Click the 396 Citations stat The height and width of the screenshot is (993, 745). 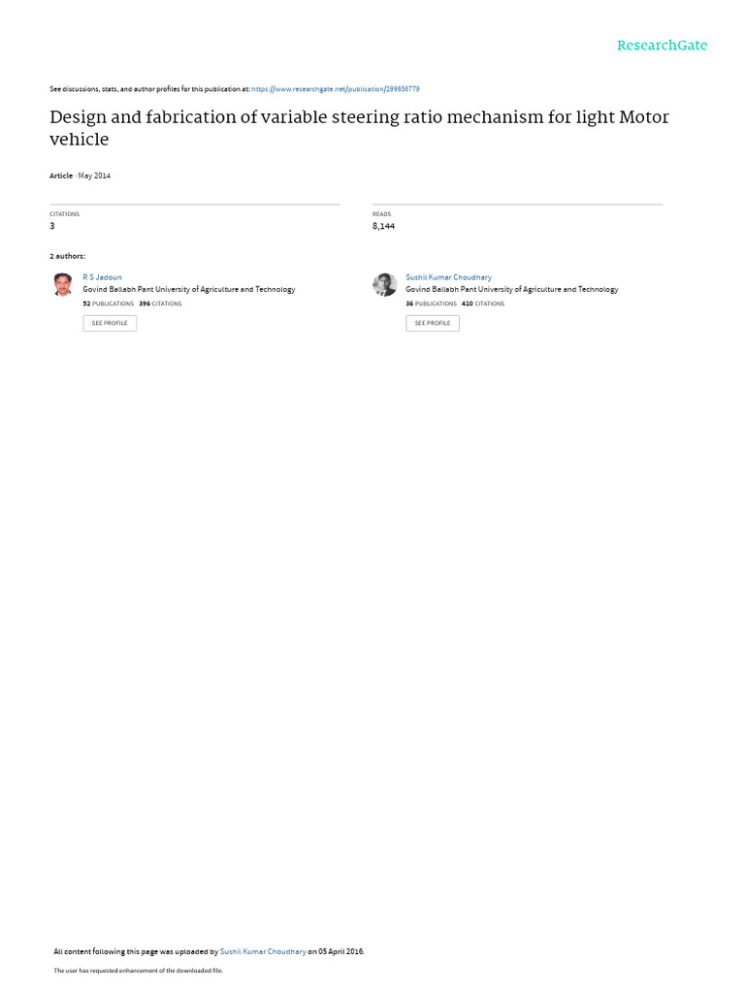160,304
